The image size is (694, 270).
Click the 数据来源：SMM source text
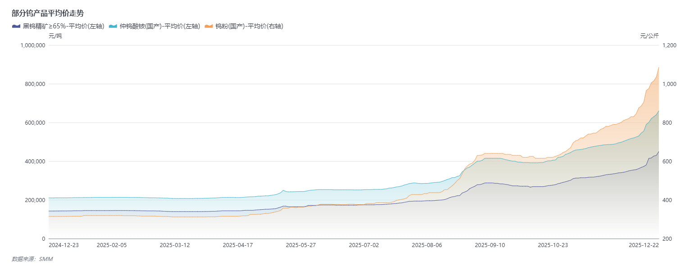(x=32, y=259)
